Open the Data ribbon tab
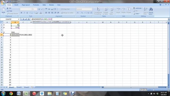The image size is (170, 96). [44, 5]
